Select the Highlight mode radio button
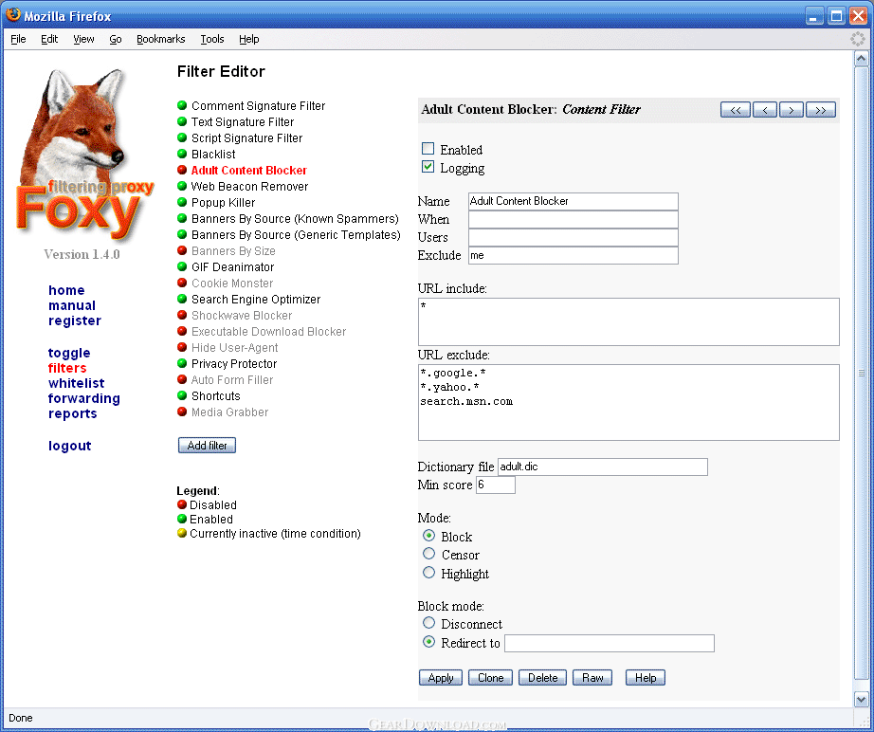Image resolution: width=874 pixels, height=732 pixels. tap(428, 573)
